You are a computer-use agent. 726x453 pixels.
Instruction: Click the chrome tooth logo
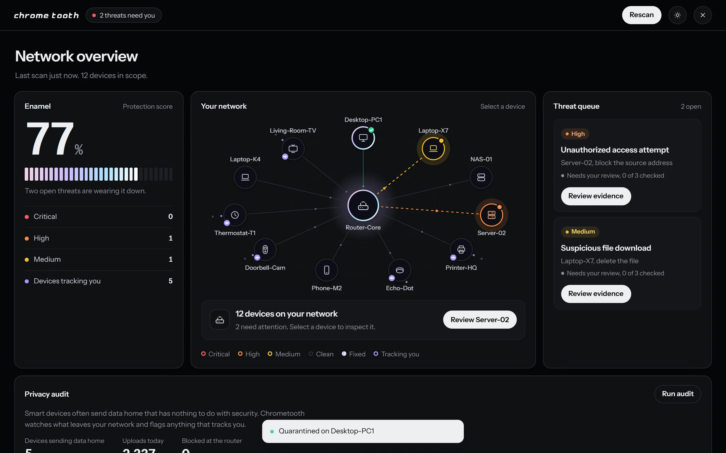(46, 15)
